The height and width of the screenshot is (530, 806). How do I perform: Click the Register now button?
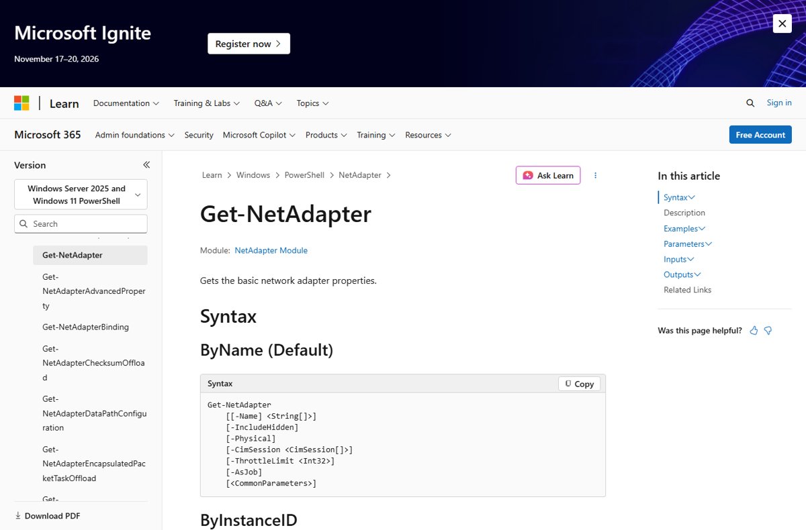coord(249,44)
